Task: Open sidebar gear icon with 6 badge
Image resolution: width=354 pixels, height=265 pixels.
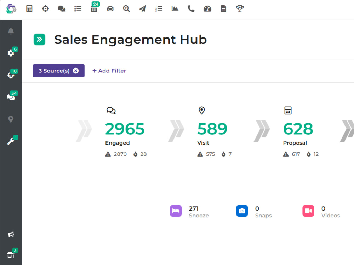Action: 11,53
